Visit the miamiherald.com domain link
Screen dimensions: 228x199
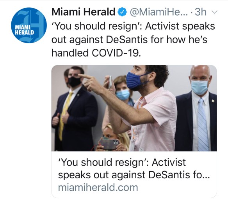(x=98, y=188)
